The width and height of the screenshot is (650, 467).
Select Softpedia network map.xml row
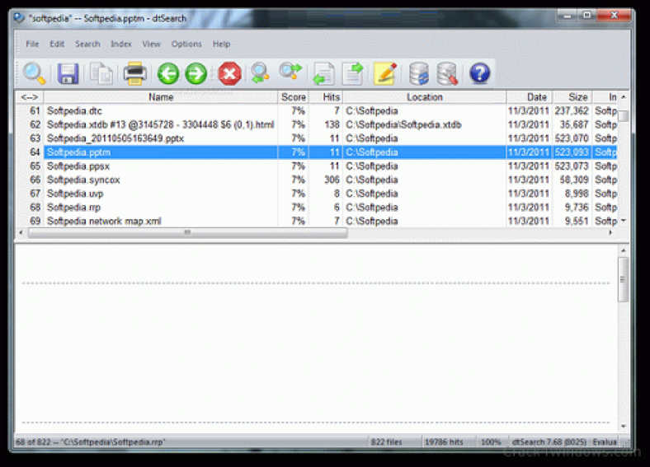[x=316, y=221]
